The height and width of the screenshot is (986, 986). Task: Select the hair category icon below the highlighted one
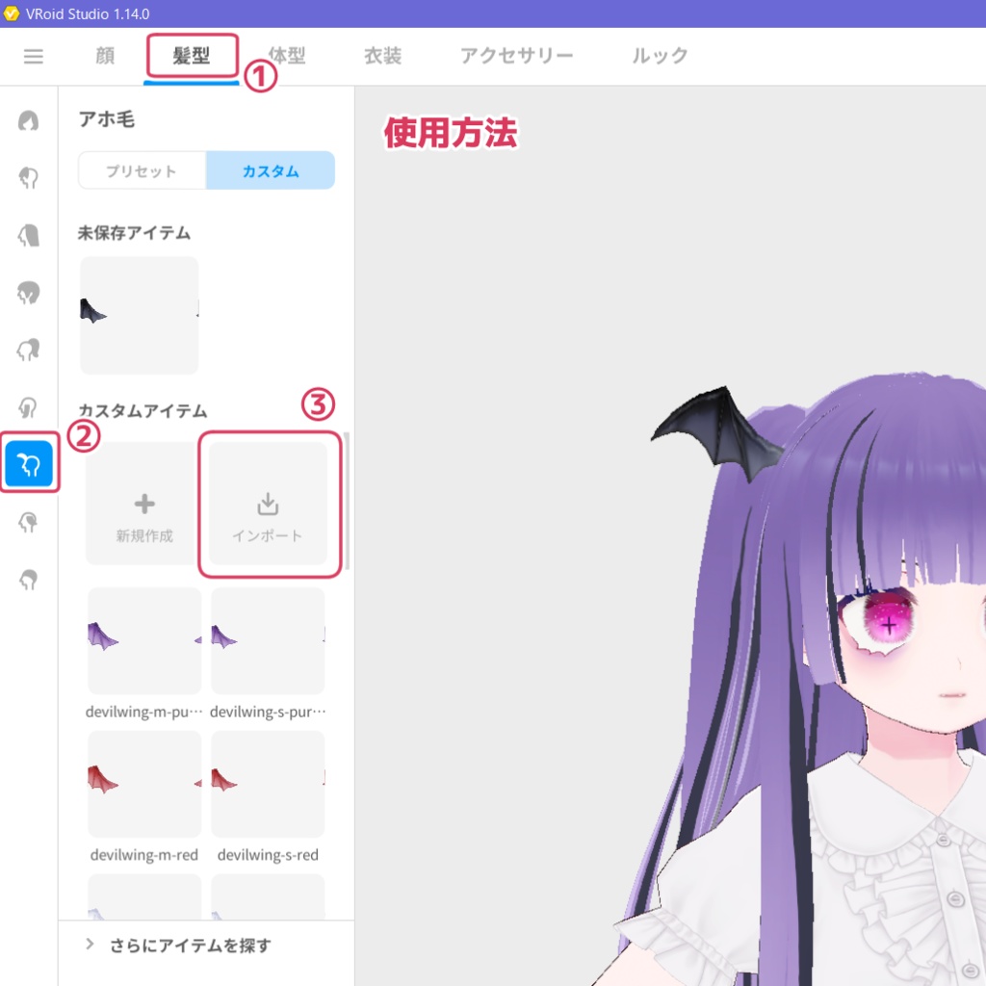(29, 523)
